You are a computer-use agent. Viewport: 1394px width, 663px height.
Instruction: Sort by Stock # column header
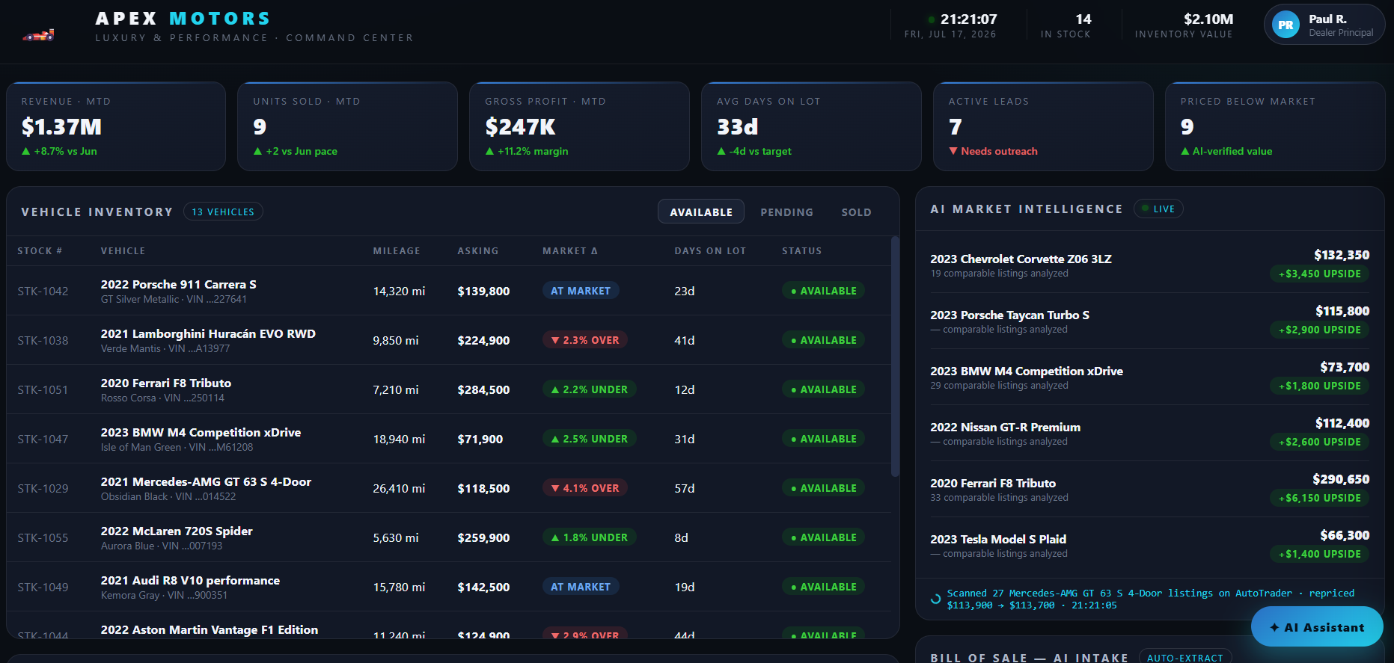(x=40, y=251)
